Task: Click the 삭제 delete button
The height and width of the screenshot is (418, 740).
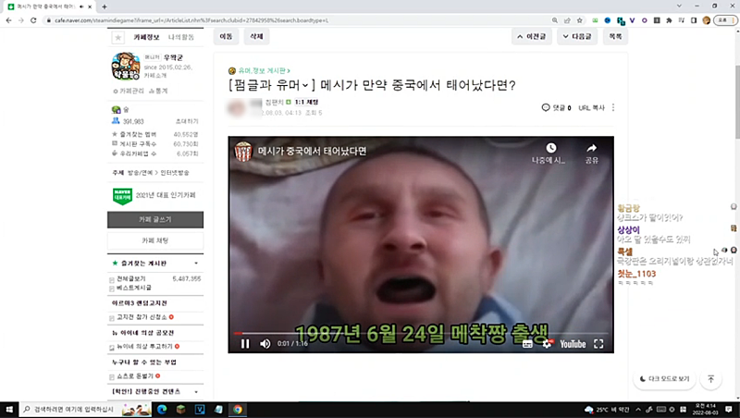Action: (256, 36)
